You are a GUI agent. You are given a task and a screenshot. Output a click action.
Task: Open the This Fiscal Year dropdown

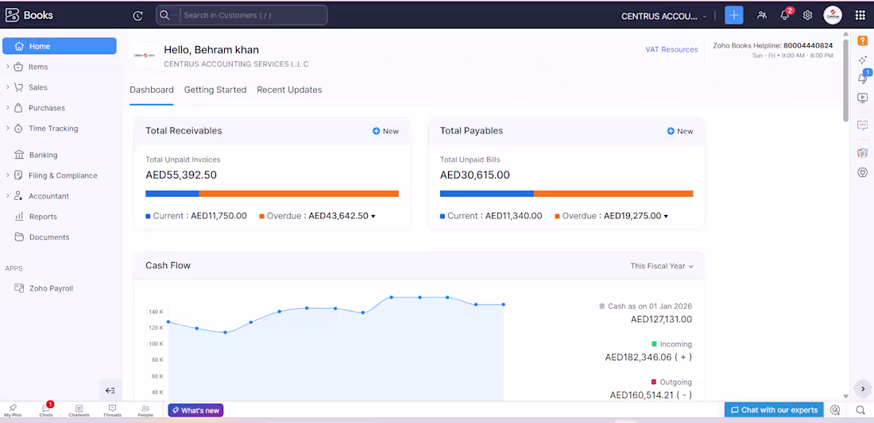click(662, 266)
